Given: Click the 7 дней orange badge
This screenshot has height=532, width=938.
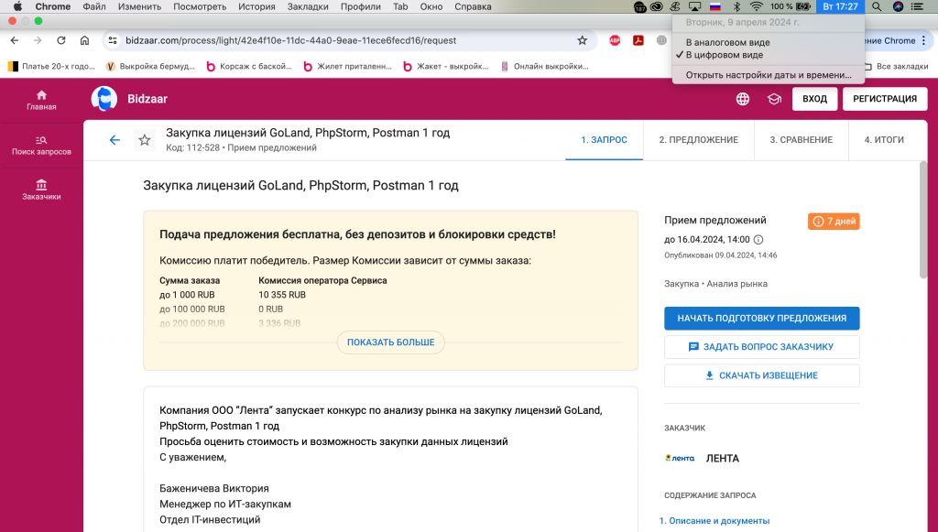Looking at the screenshot, I should [834, 222].
